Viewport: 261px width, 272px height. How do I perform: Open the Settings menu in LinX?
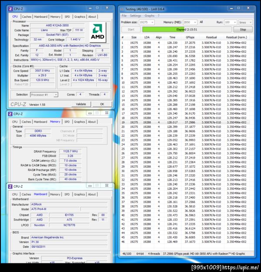click(x=135, y=16)
